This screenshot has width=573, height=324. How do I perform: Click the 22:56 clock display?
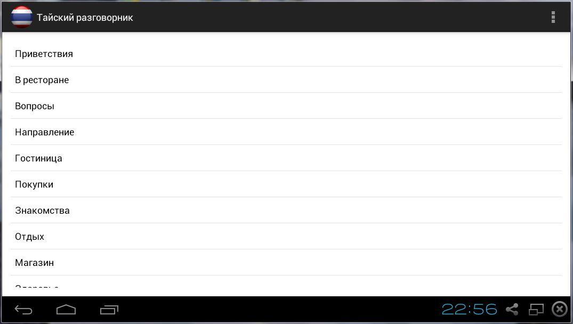point(469,310)
